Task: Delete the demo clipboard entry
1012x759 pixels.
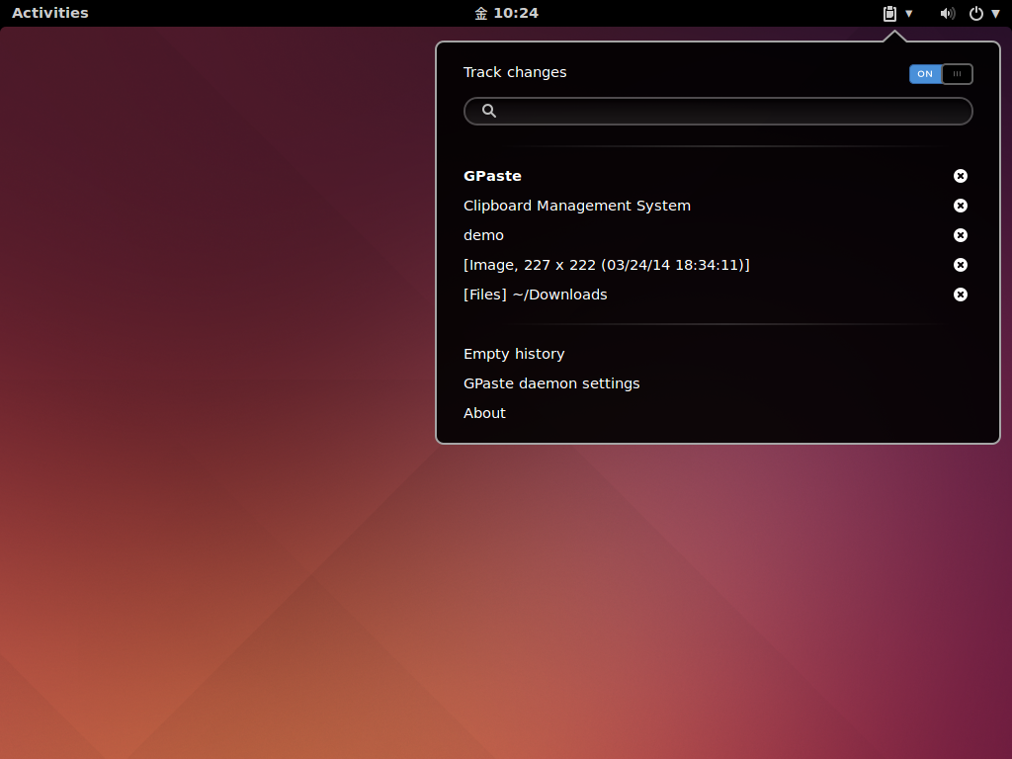Action: [961, 235]
